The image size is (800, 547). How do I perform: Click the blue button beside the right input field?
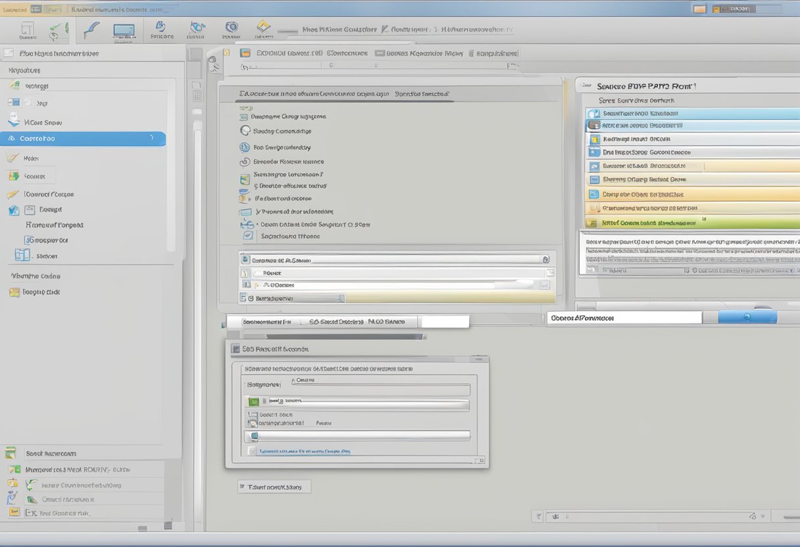click(x=747, y=317)
